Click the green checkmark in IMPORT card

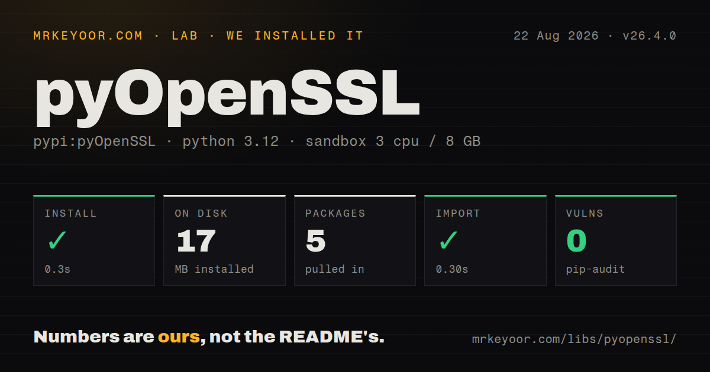[x=448, y=241]
